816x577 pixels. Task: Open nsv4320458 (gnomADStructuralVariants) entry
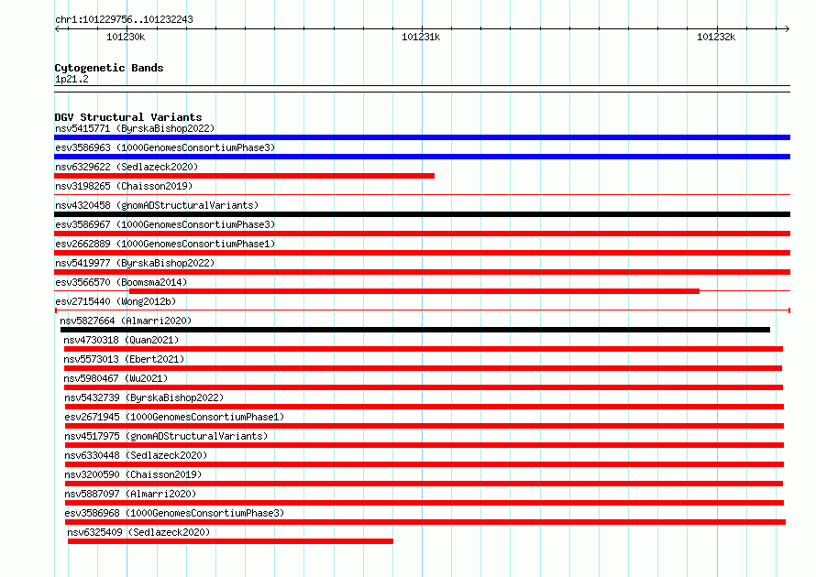157,205
